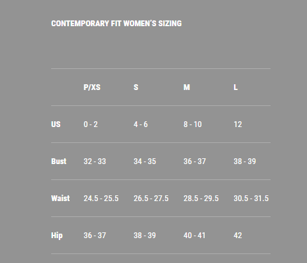Click waist measurement 28.5 - 29.5

pos(201,199)
